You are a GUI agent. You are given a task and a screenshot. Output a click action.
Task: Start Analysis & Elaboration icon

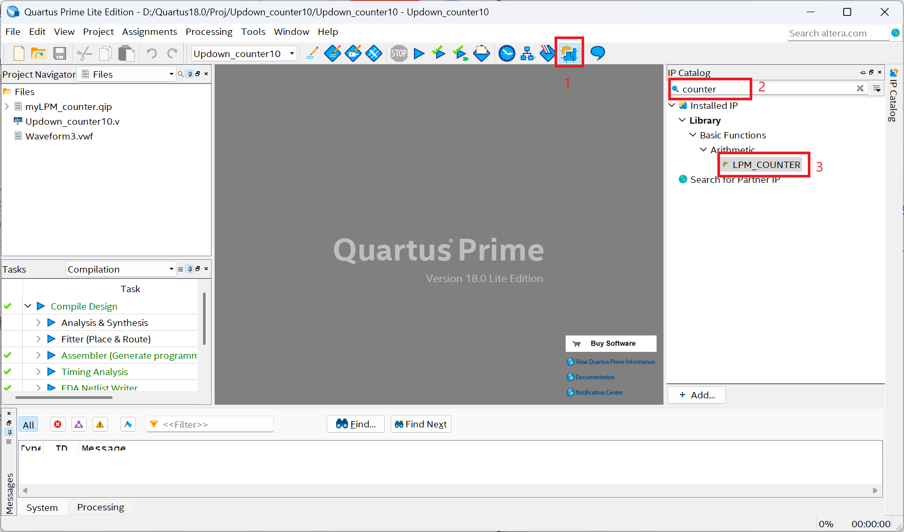coord(439,53)
